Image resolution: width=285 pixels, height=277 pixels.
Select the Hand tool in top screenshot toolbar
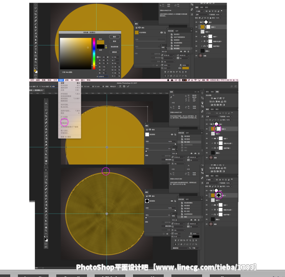[36, 59]
